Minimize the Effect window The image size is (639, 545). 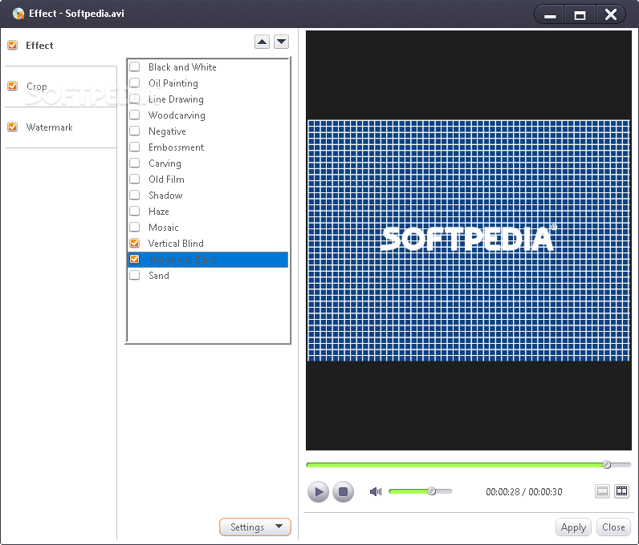point(550,15)
